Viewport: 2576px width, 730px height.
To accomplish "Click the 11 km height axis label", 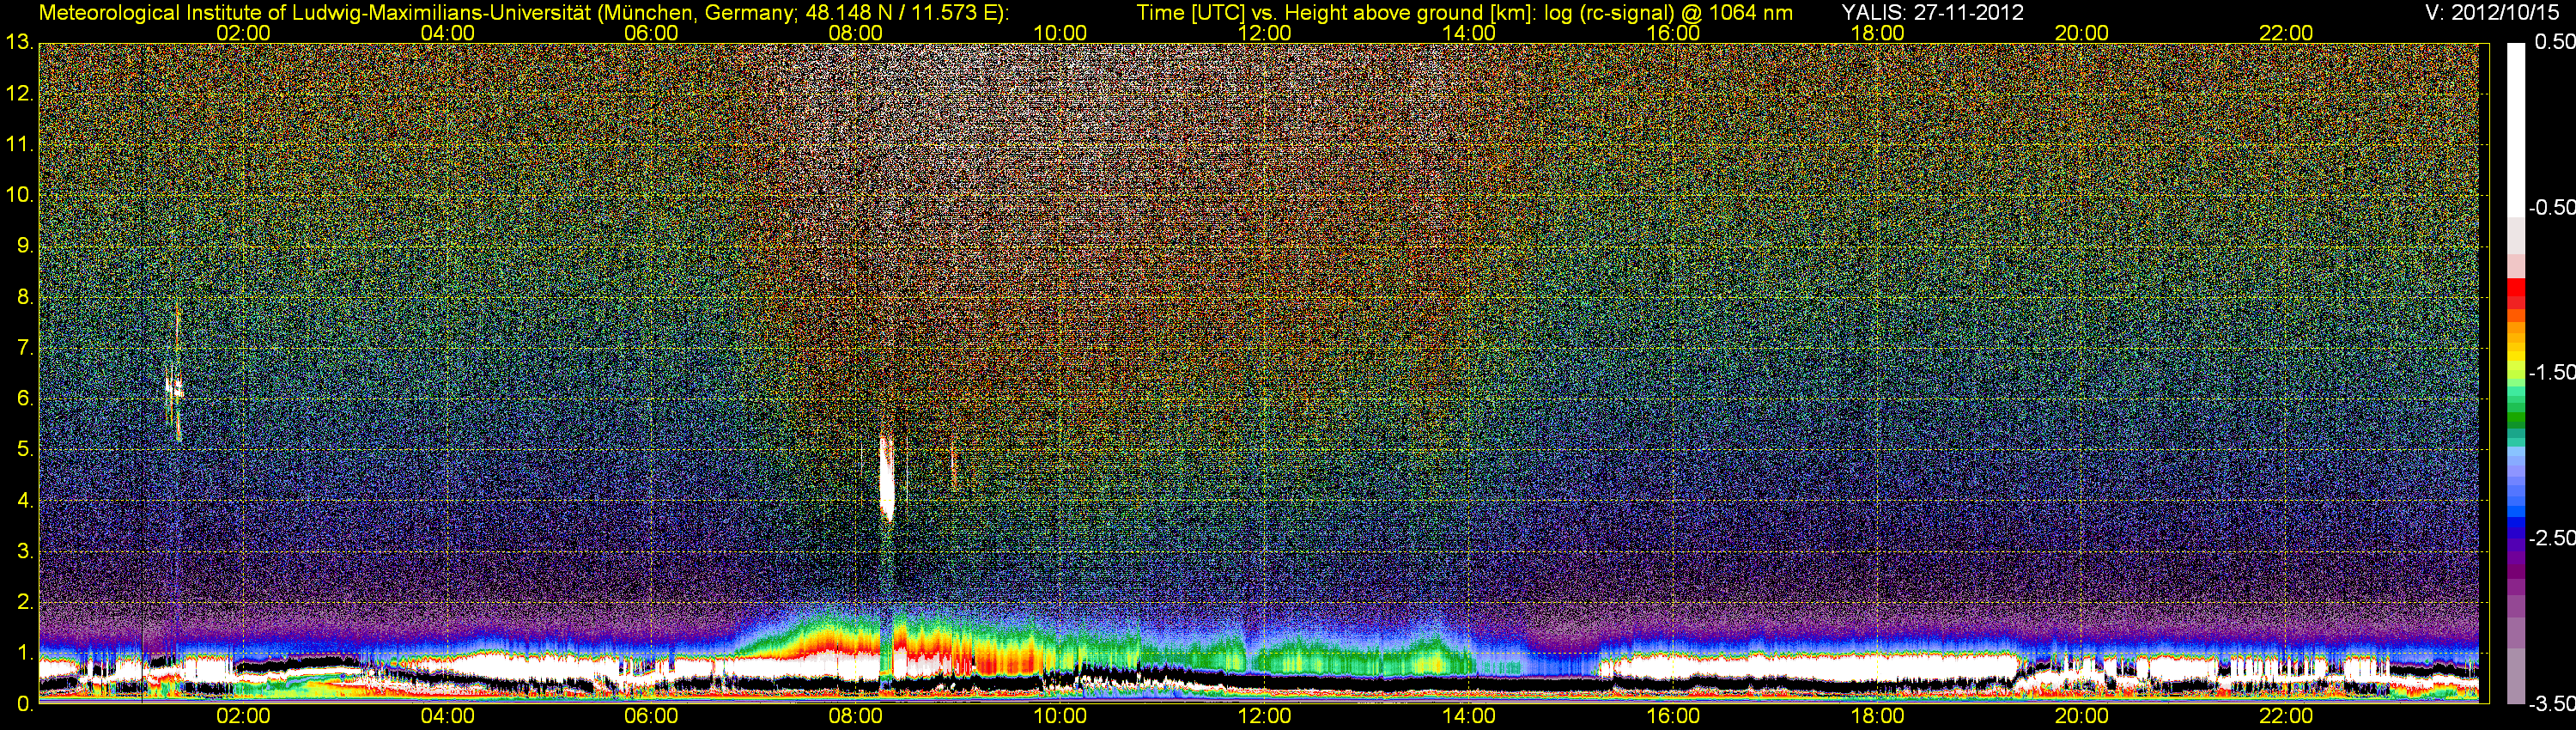I will click(x=19, y=144).
